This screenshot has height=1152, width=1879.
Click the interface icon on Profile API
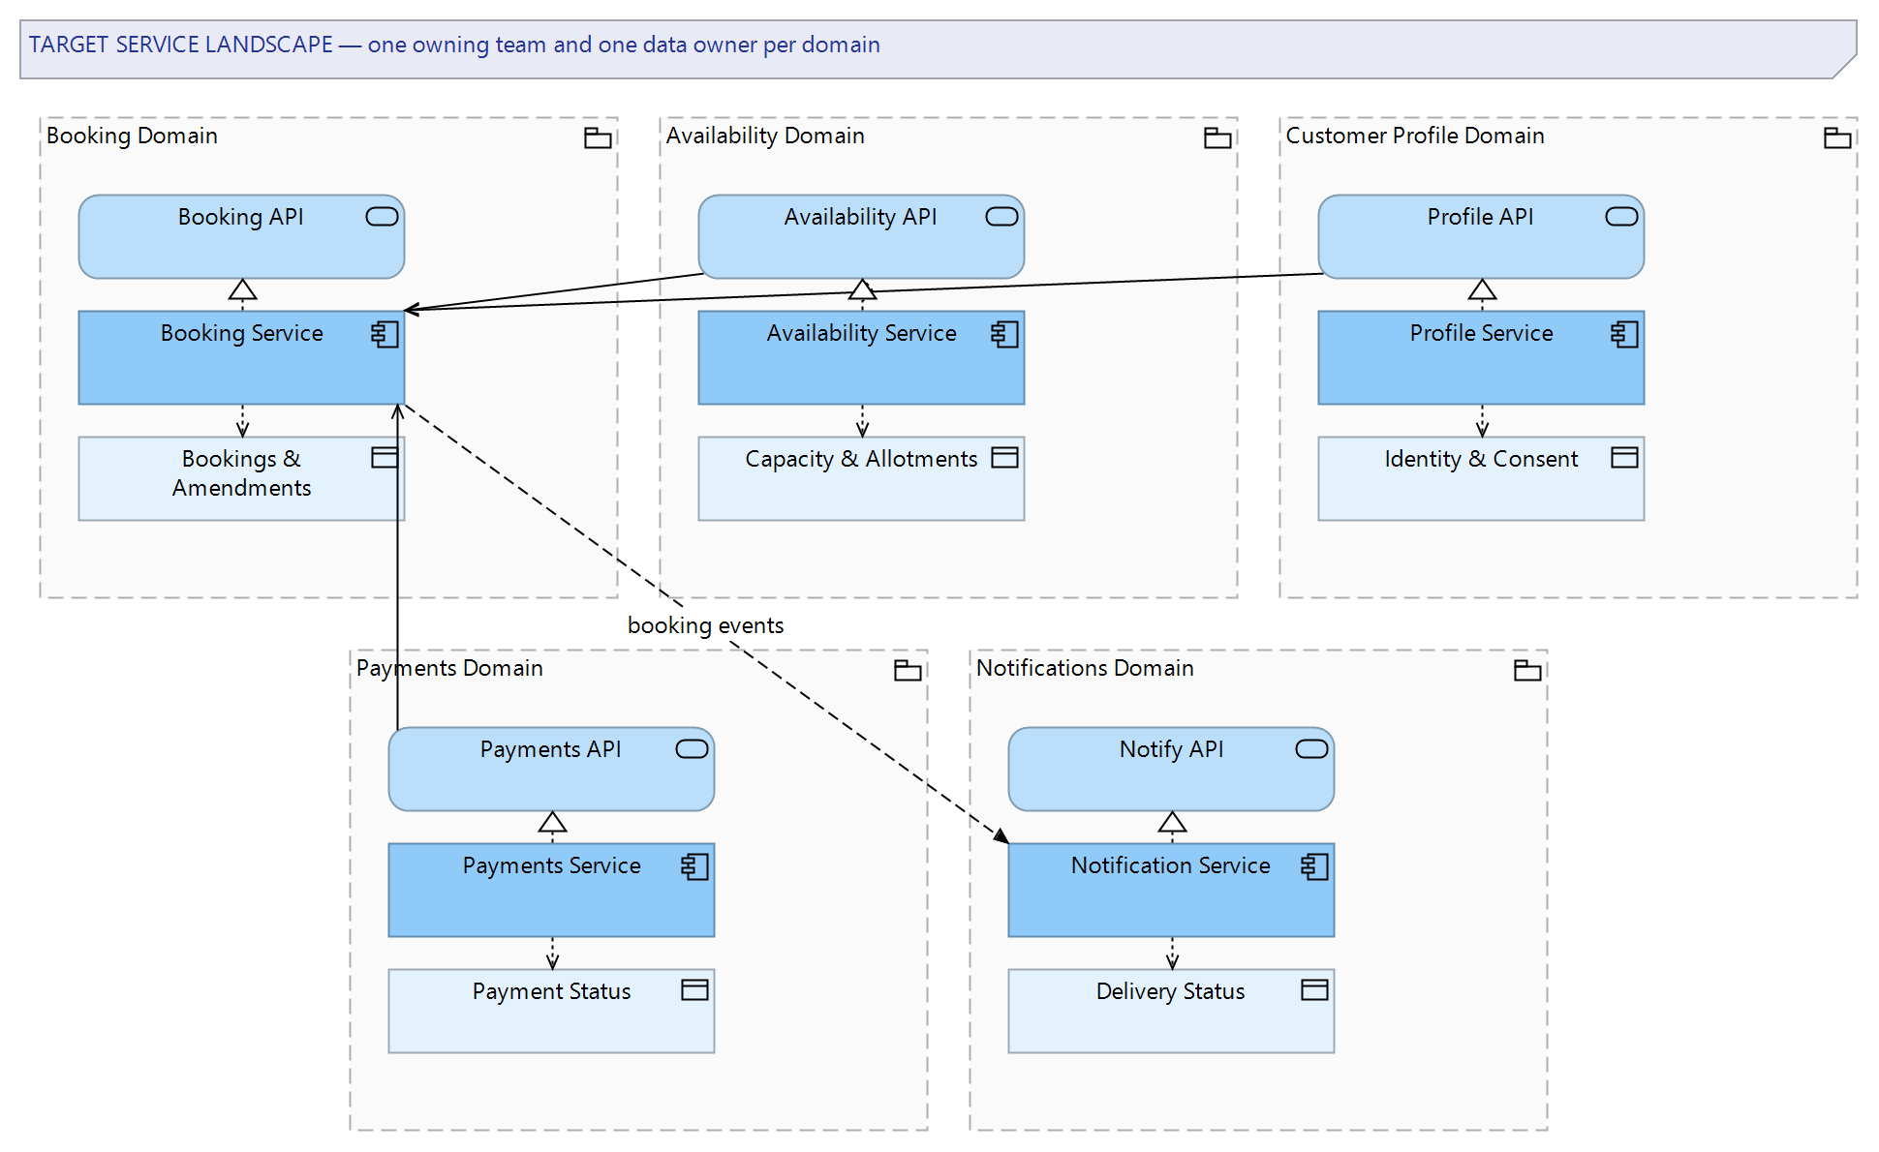click(1621, 217)
